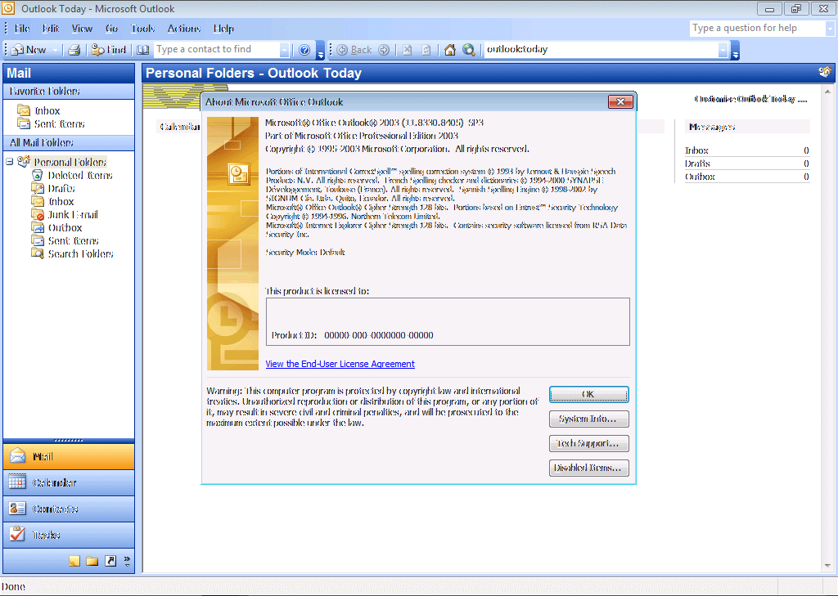View the End-User License Agreement link
The image size is (838, 596).
pos(340,364)
